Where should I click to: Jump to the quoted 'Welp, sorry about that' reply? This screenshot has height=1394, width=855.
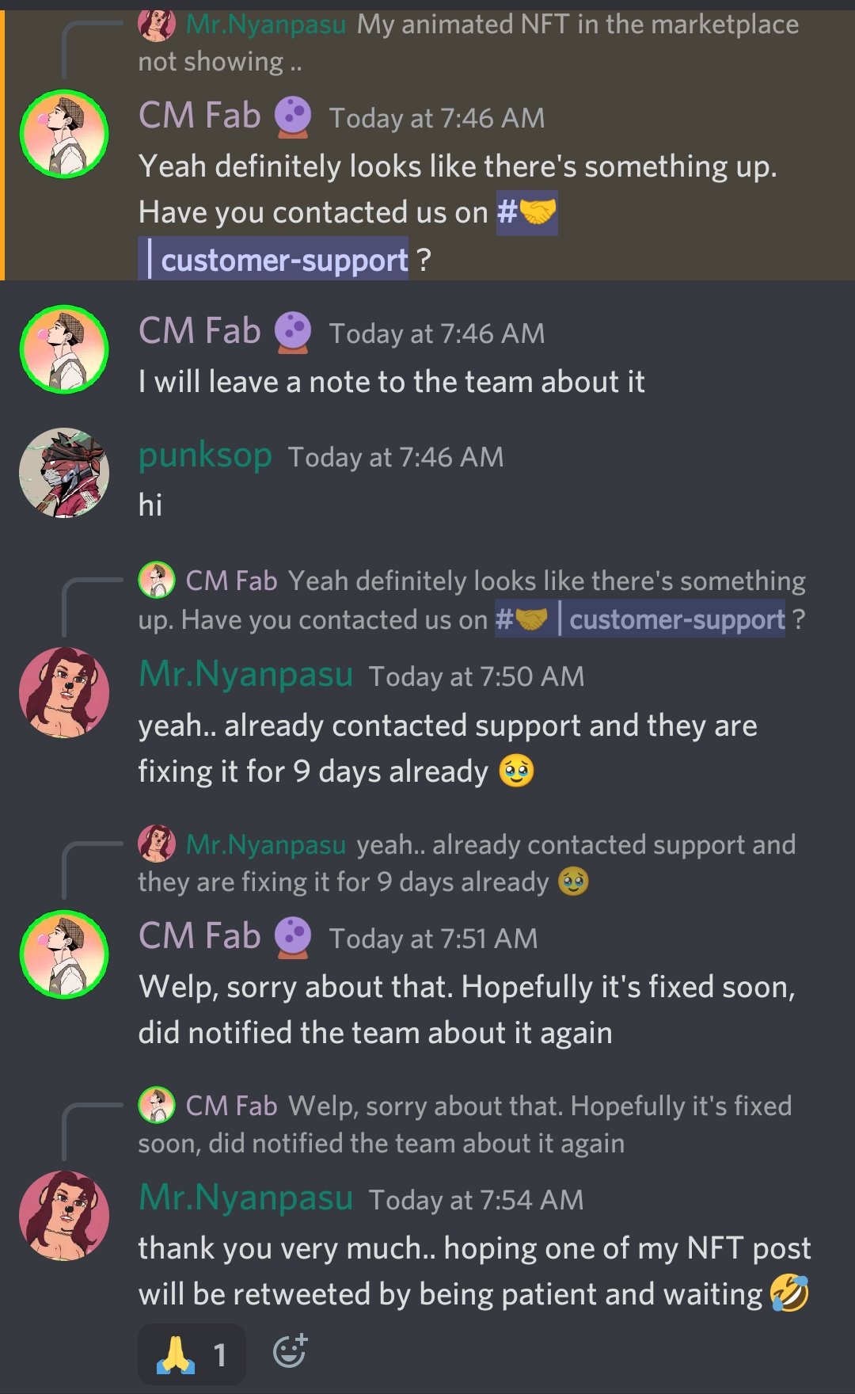tap(465, 1125)
